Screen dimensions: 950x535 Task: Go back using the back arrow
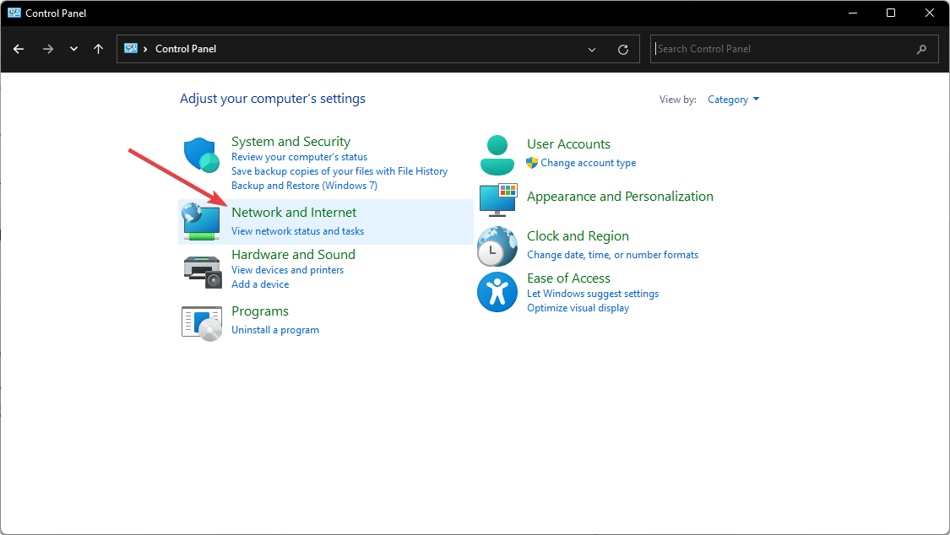pos(19,49)
